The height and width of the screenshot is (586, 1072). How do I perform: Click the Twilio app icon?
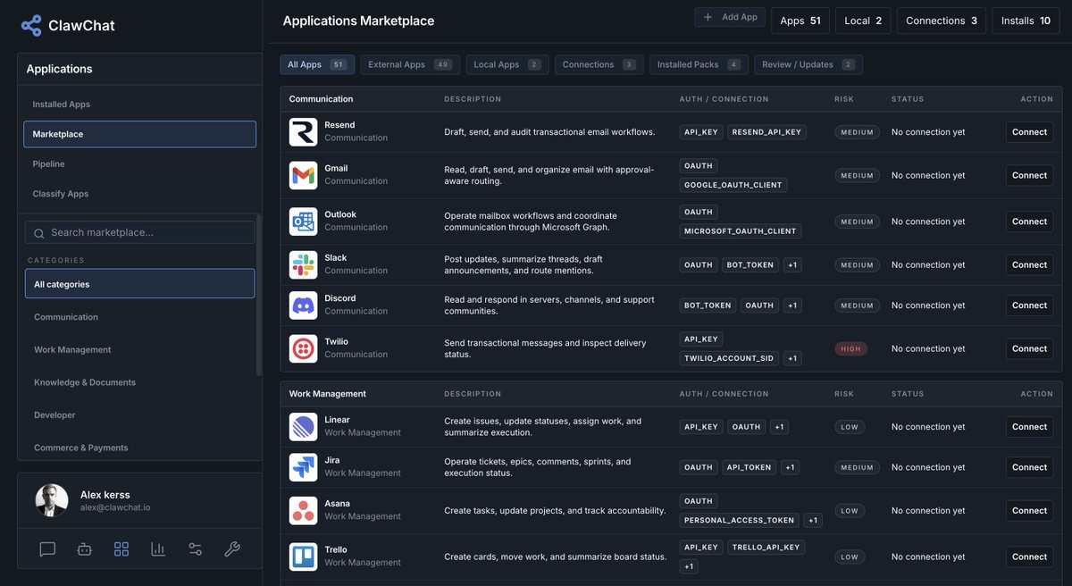pyautogui.click(x=304, y=348)
